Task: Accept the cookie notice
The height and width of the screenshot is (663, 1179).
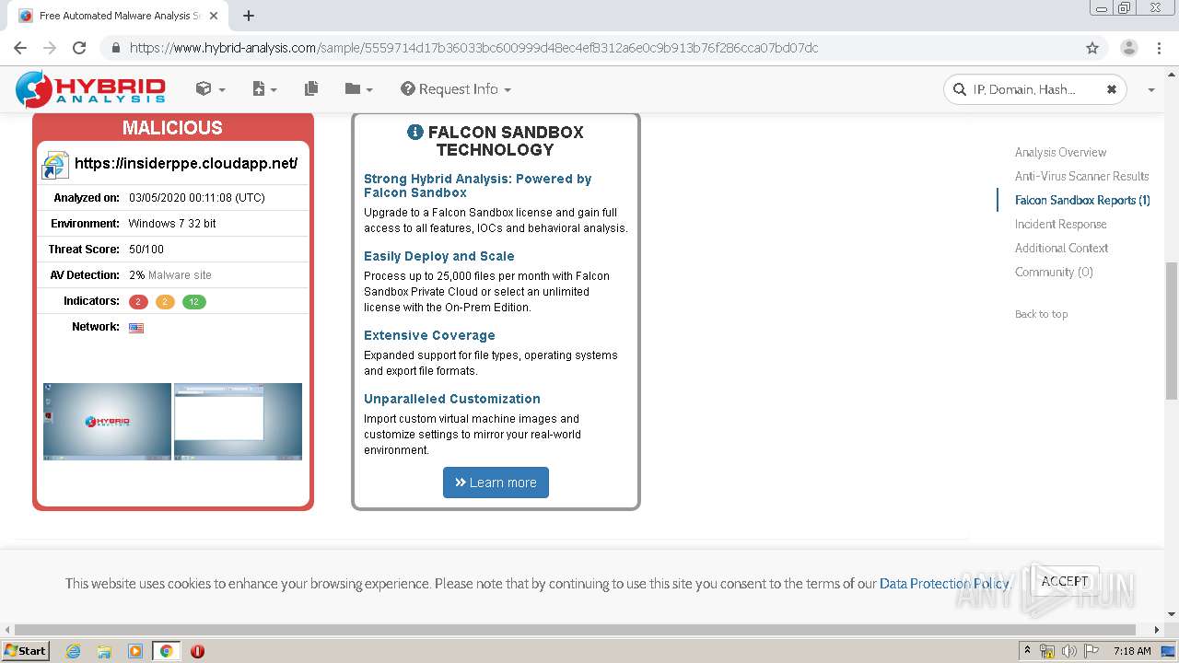Action: 1065,581
